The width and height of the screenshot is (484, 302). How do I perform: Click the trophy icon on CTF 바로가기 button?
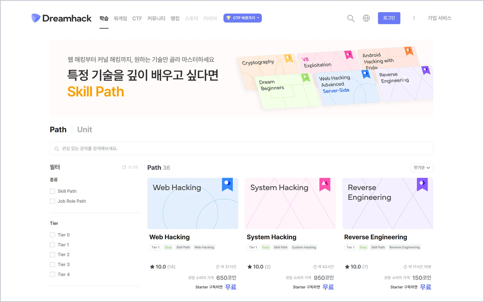(x=229, y=18)
